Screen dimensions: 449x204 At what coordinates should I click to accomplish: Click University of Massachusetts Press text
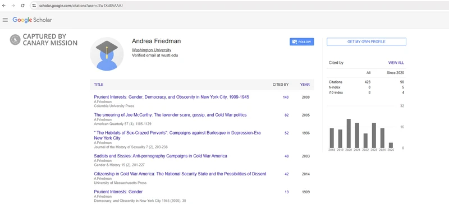tap(120, 183)
